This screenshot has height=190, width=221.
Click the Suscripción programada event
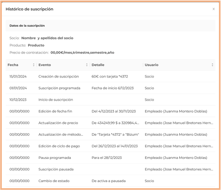pyautogui.click(x=59, y=88)
